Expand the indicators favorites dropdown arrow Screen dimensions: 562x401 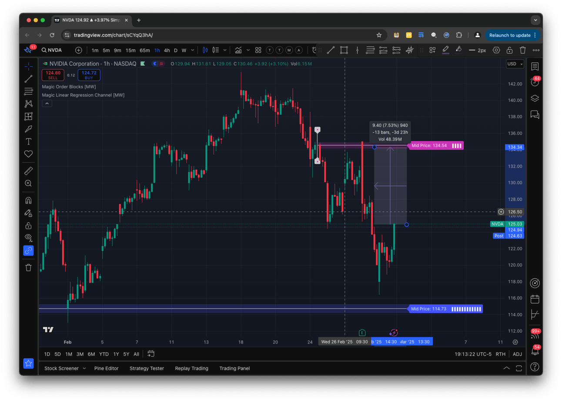(248, 51)
